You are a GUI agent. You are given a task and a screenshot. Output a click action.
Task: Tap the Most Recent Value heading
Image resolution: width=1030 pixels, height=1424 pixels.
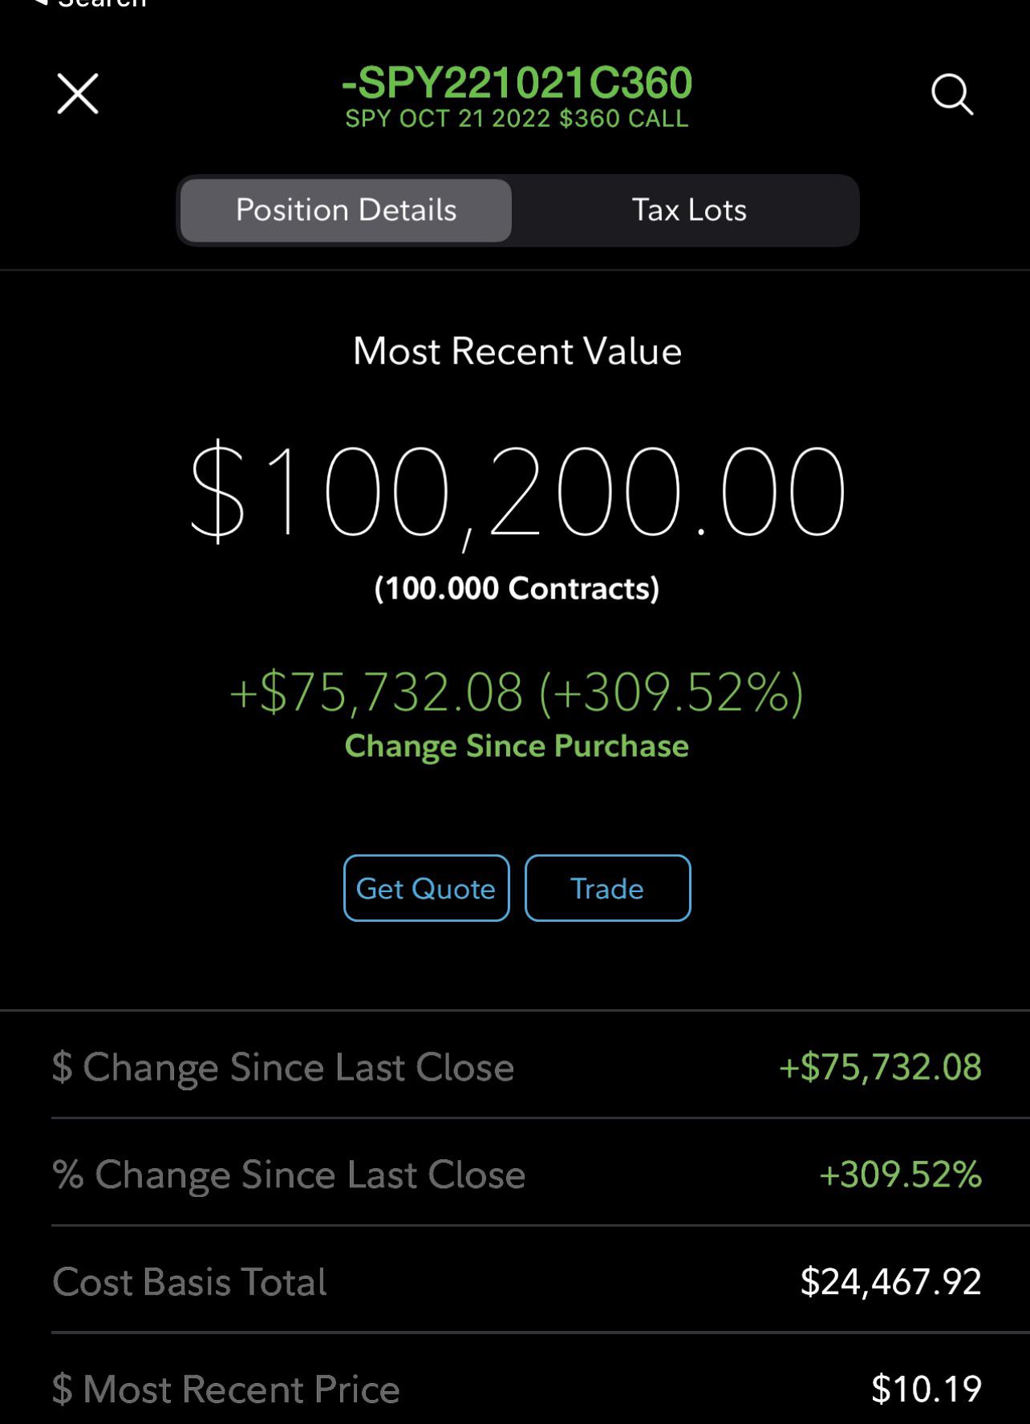tap(517, 351)
